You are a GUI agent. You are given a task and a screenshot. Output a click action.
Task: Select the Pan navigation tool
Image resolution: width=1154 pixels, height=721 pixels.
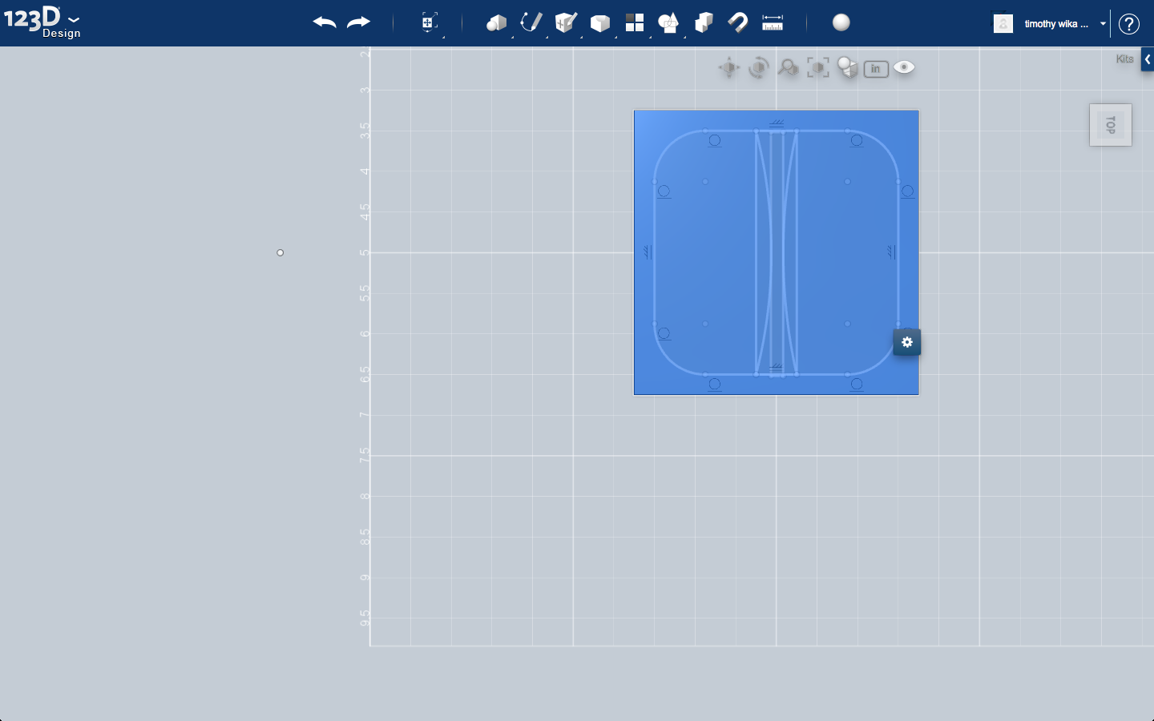point(728,68)
